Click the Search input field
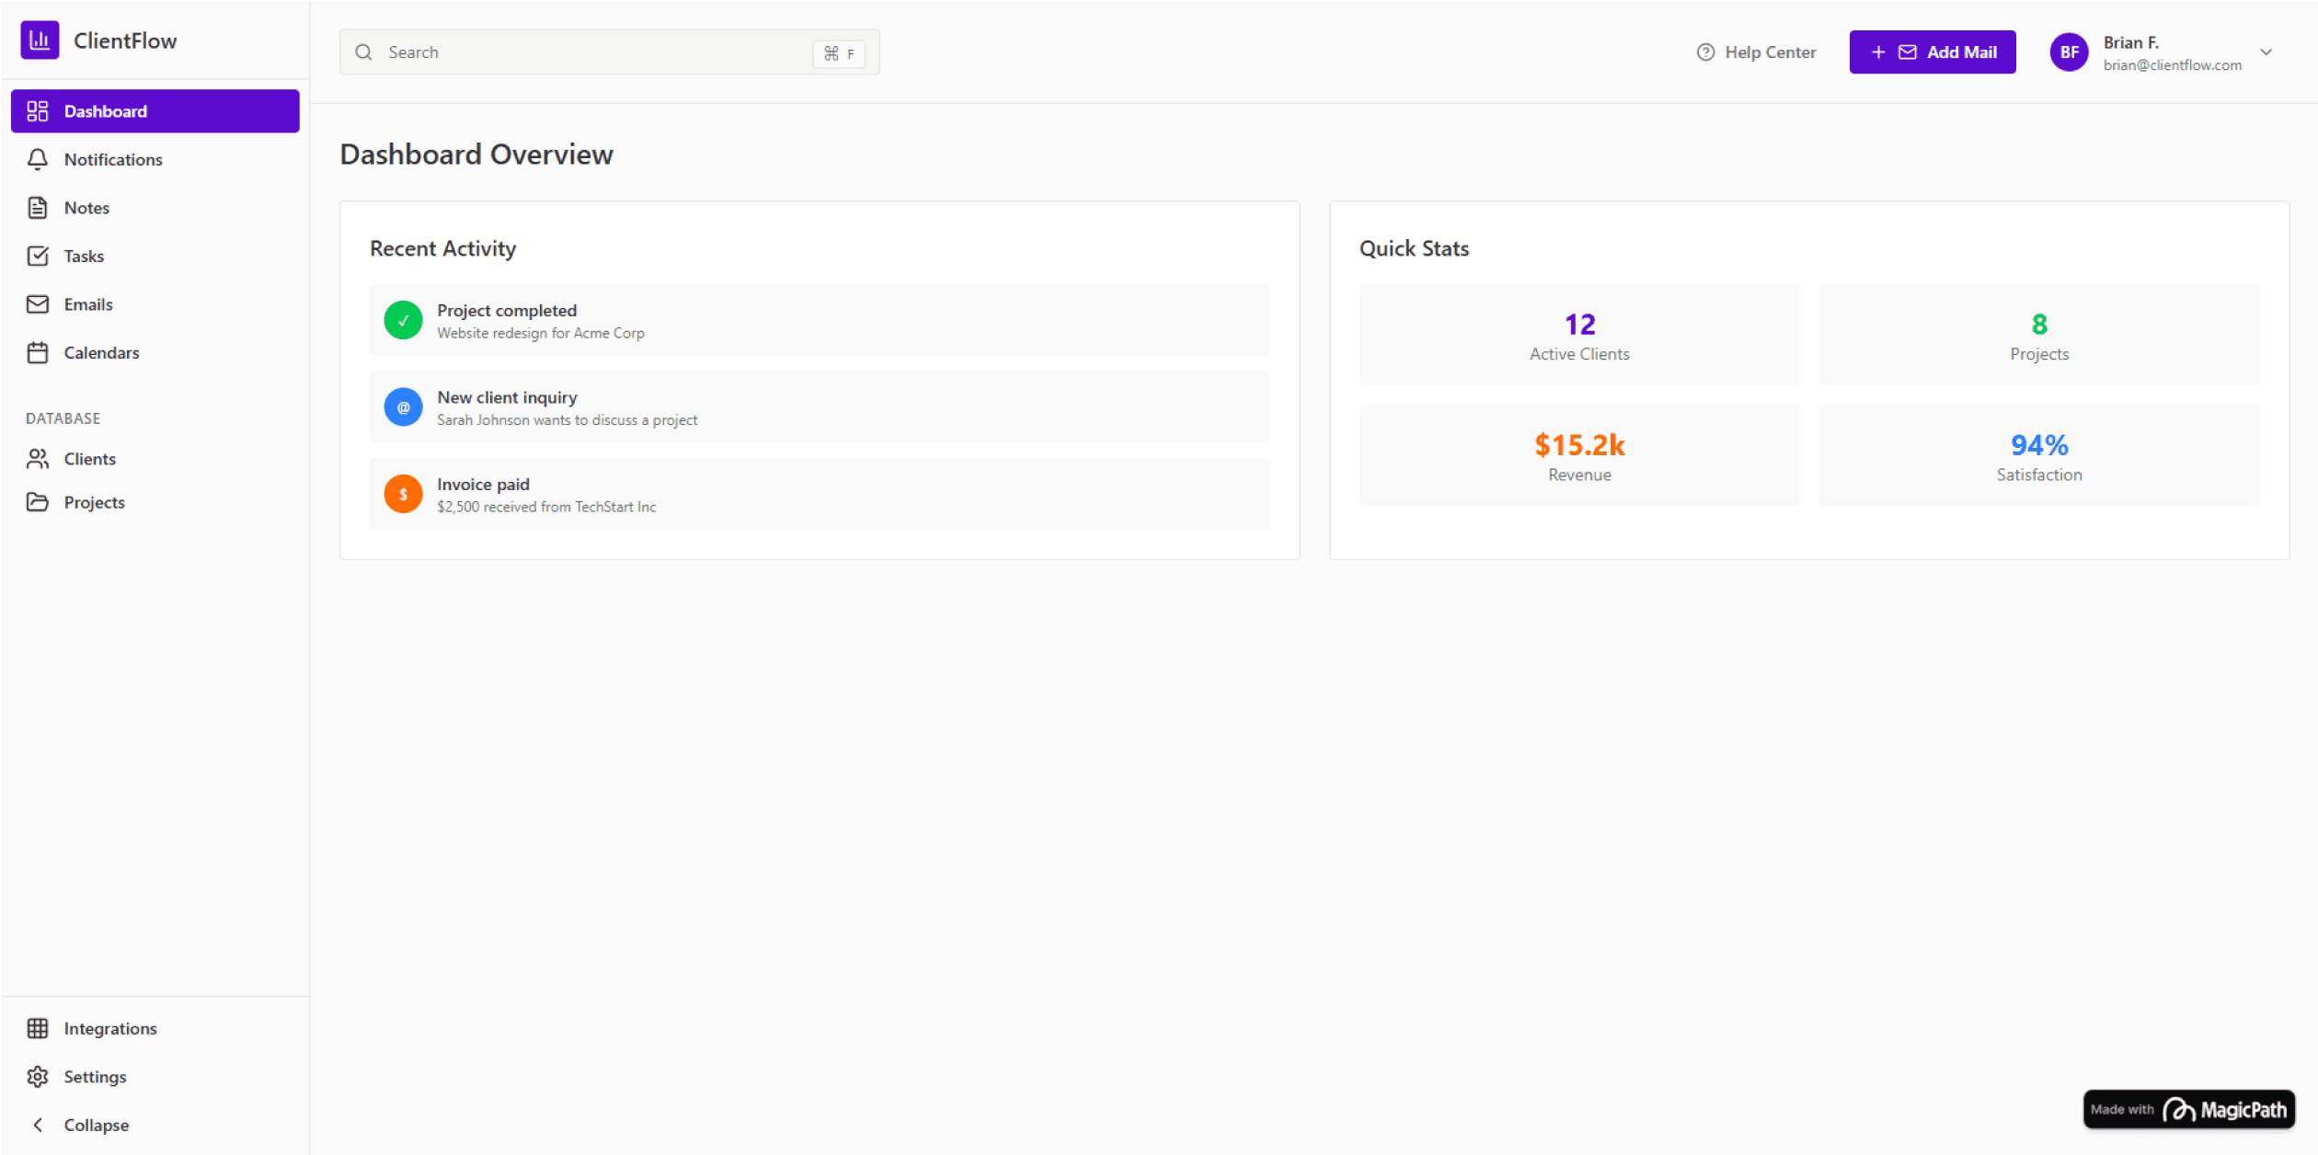This screenshot has width=2318, height=1155. pos(589,52)
